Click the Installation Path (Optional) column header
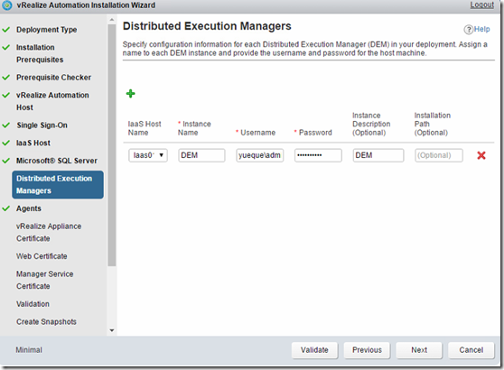The width and height of the screenshot is (504, 370). (x=433, y=124)
